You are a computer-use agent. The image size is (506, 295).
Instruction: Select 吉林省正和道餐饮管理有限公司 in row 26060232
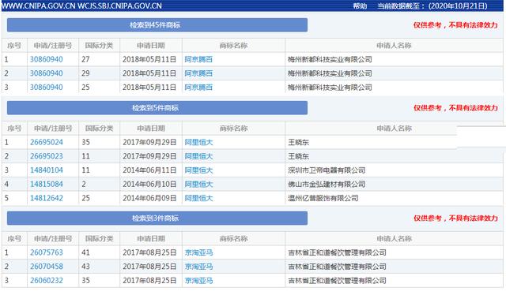tap(337, 281)
